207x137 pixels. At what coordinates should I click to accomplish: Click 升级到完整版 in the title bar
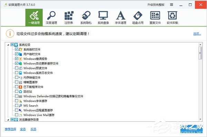[156, 5]
